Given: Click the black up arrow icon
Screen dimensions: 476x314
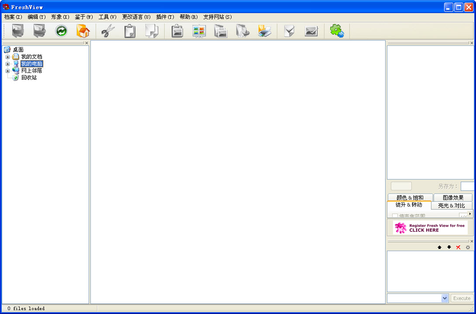Looking at the screenshot, I should point(439,247).
